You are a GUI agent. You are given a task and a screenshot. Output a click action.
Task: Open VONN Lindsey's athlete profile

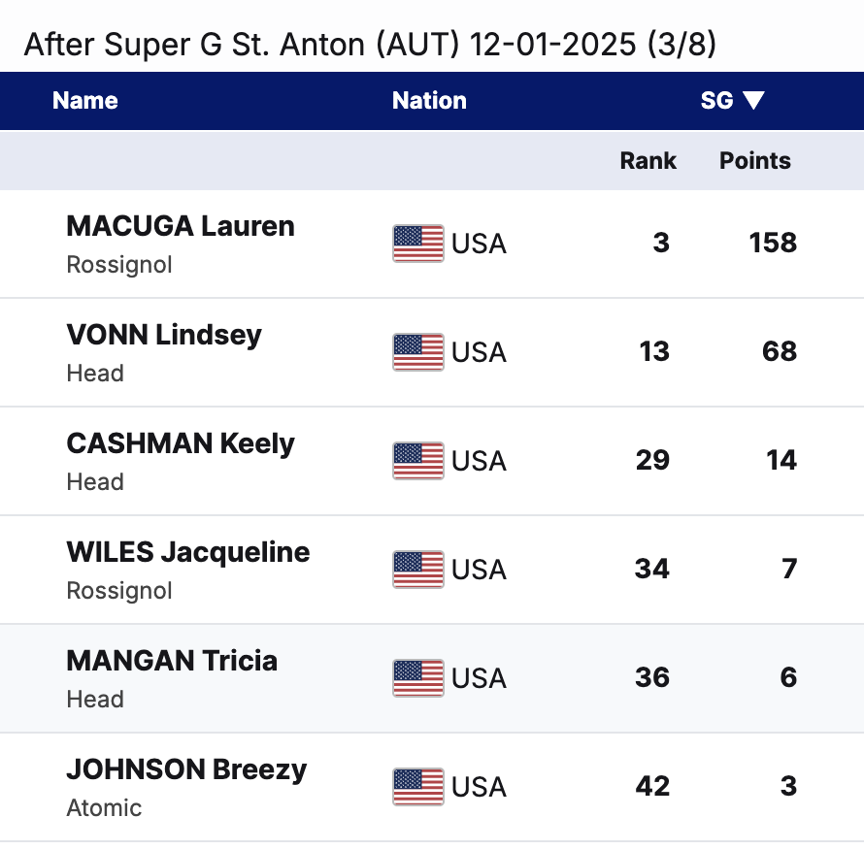(x=164, y=336)
